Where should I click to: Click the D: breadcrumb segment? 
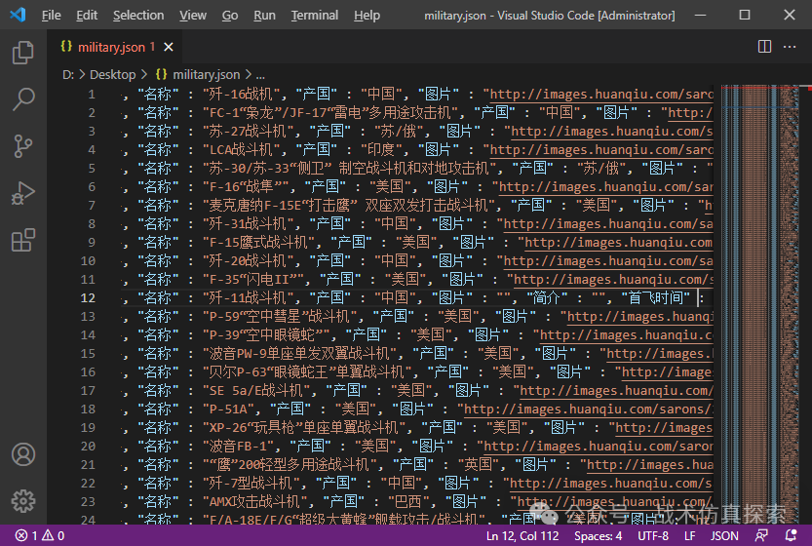coord(68,75)
